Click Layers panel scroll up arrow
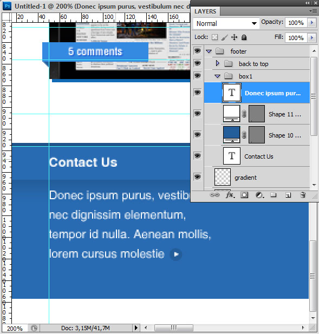 314,51
